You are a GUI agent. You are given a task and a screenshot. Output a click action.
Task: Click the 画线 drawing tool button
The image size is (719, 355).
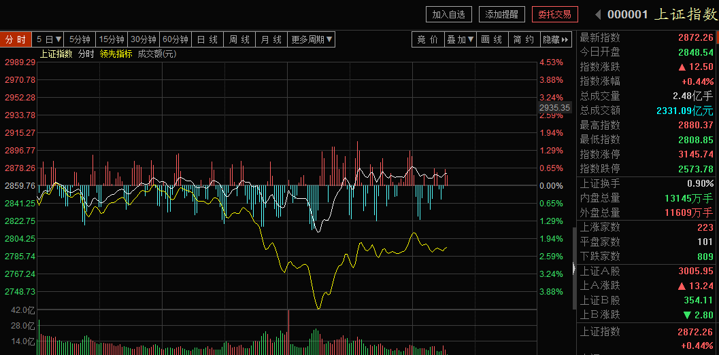click(x=492, y=40)
